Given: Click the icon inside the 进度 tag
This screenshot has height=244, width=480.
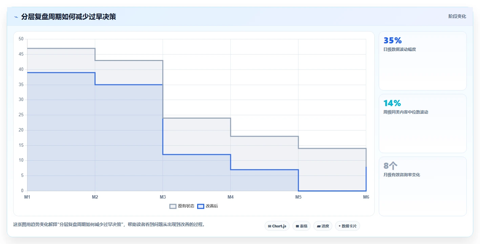Looking at the screenshot, I should point(319,226).
